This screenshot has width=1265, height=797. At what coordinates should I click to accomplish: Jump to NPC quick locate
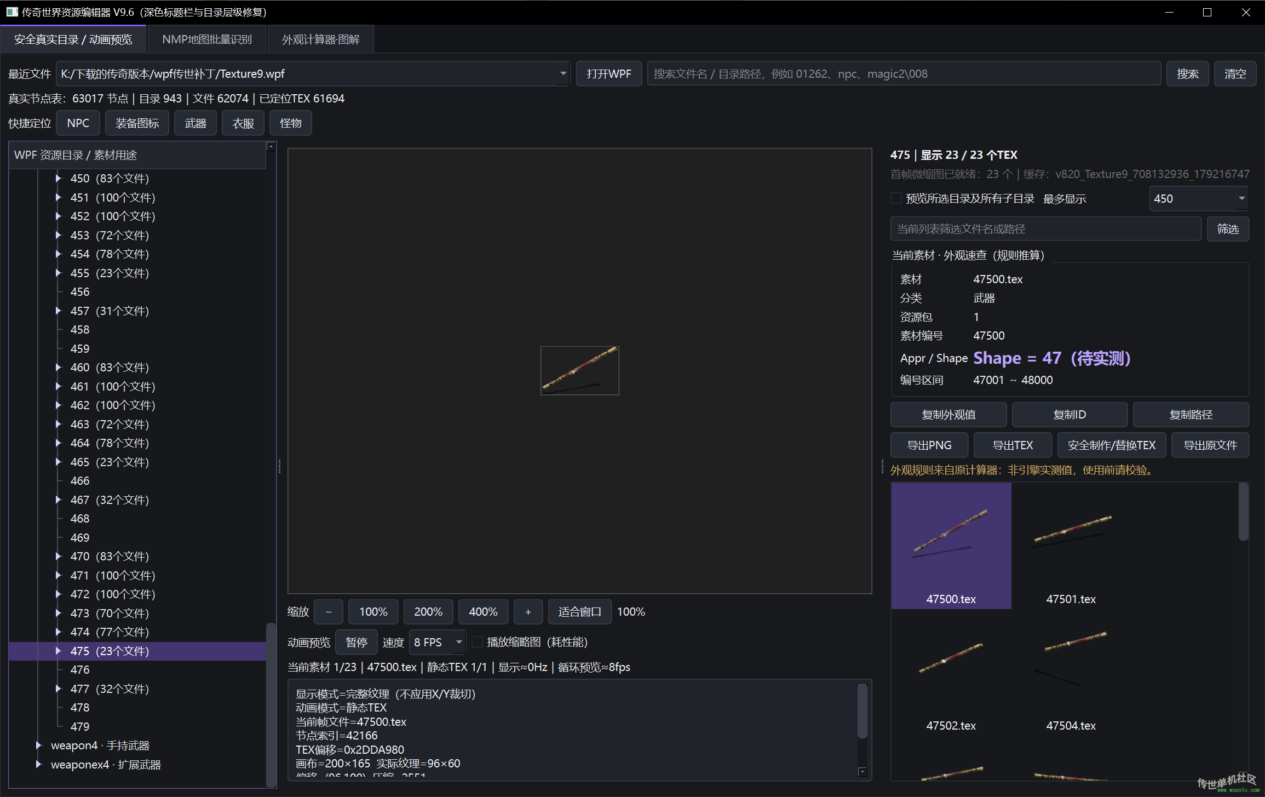78,123
